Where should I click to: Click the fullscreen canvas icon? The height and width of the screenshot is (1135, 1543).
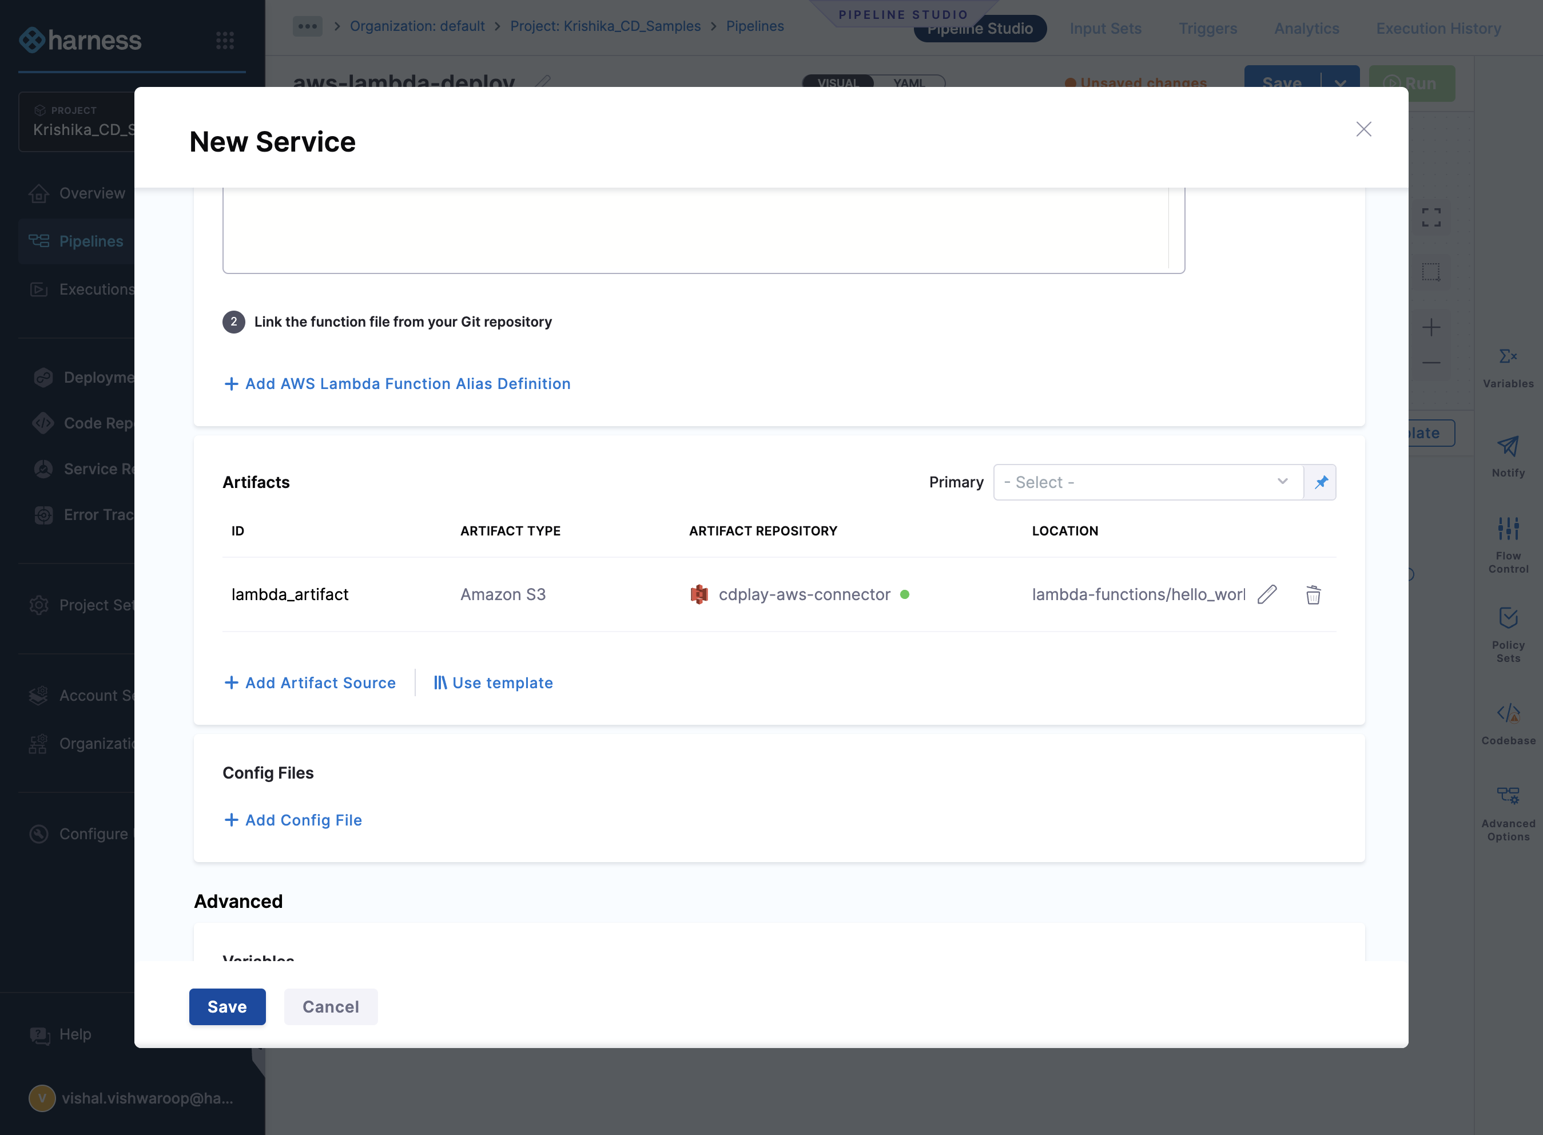click(x=1431, y=218)
